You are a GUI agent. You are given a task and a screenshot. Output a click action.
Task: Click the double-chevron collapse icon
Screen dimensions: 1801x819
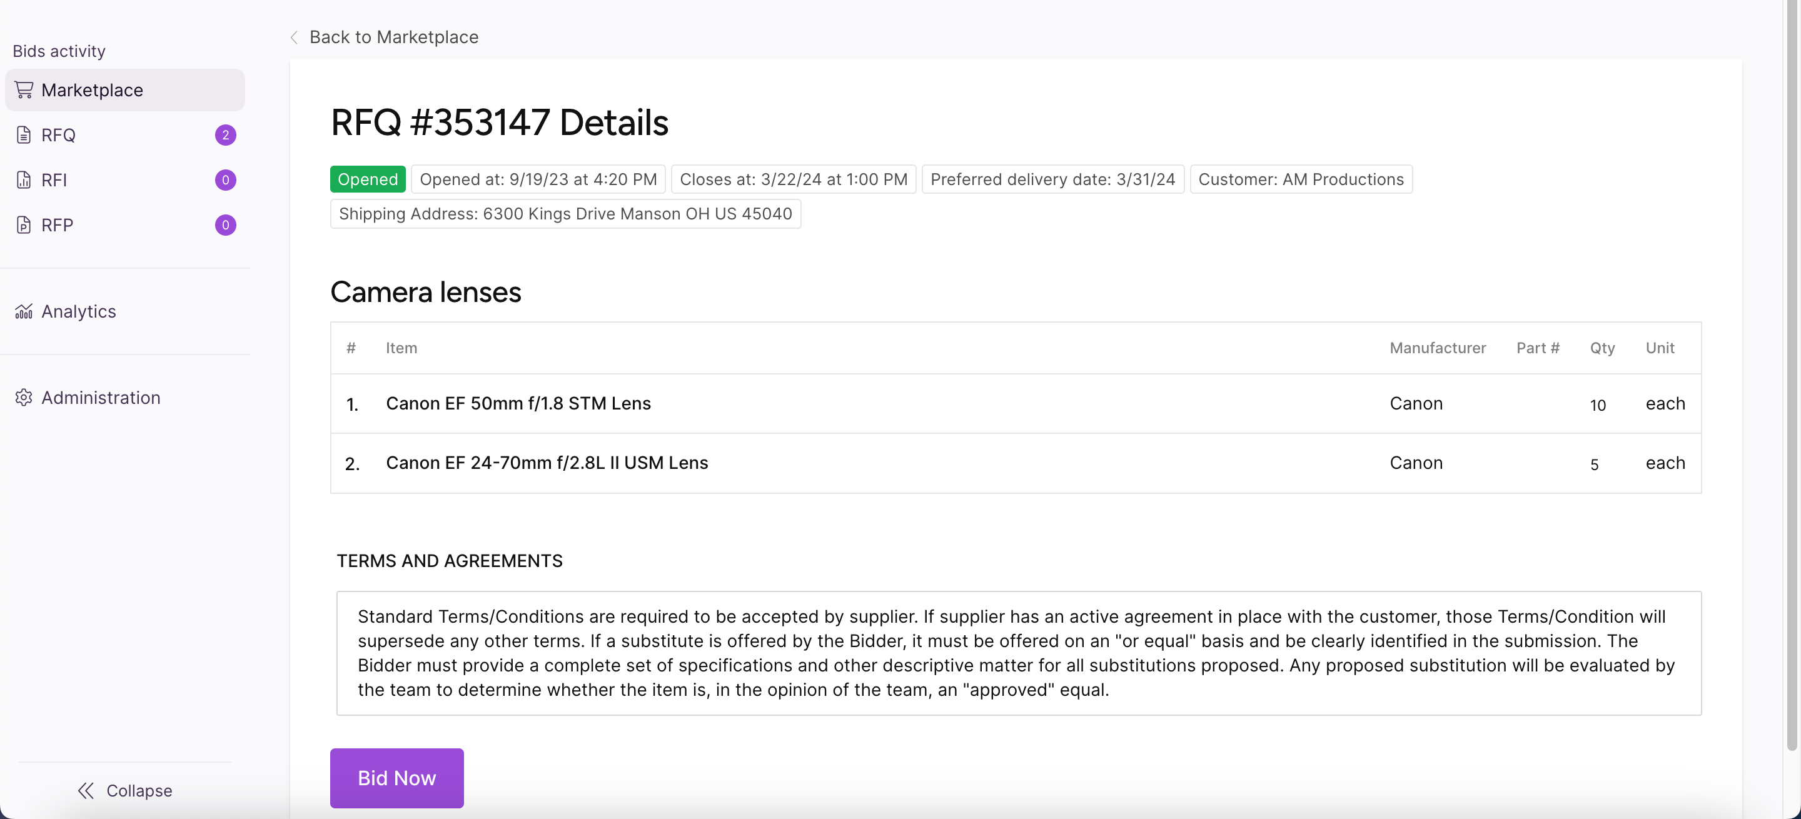(x=85, y=790)
